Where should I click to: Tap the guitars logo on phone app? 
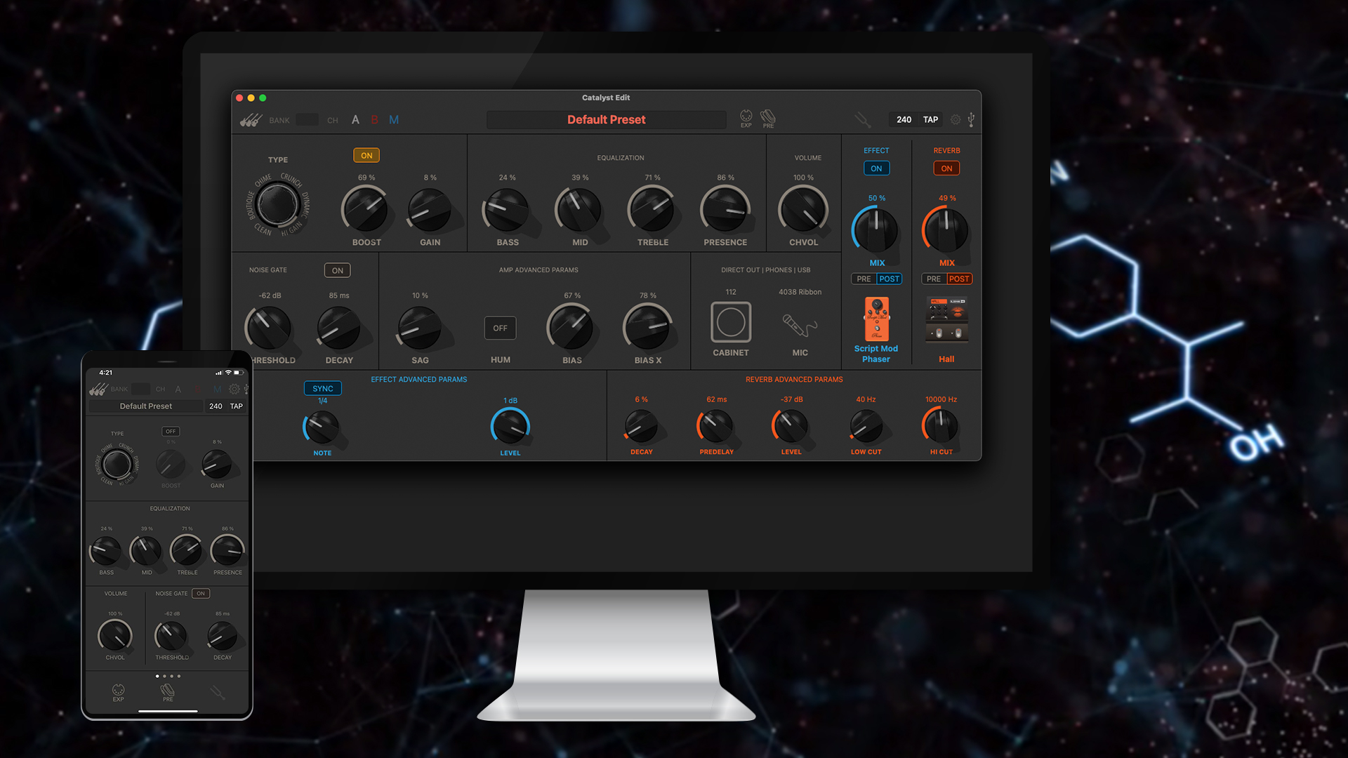98,389
